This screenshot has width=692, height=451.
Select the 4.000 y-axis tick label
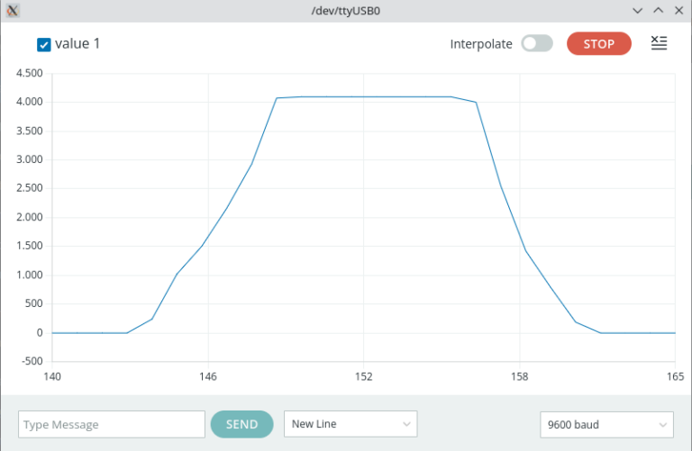click(x=30, y=102)
